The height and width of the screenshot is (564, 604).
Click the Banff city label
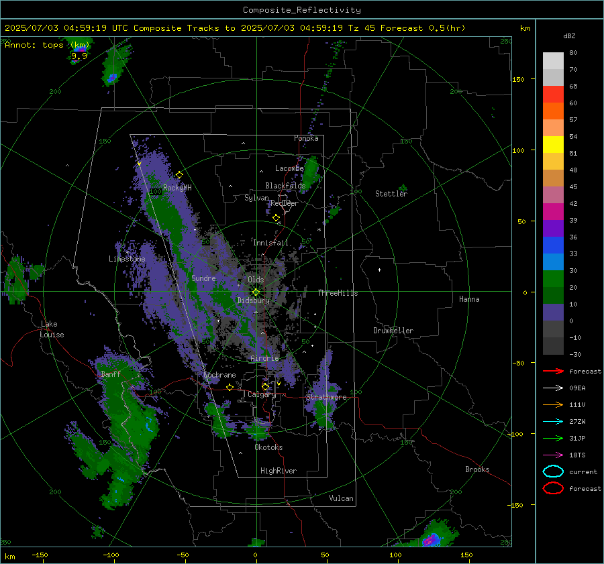[111, 374]
